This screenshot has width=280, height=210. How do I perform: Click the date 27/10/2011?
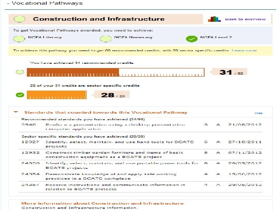[245, 142]
